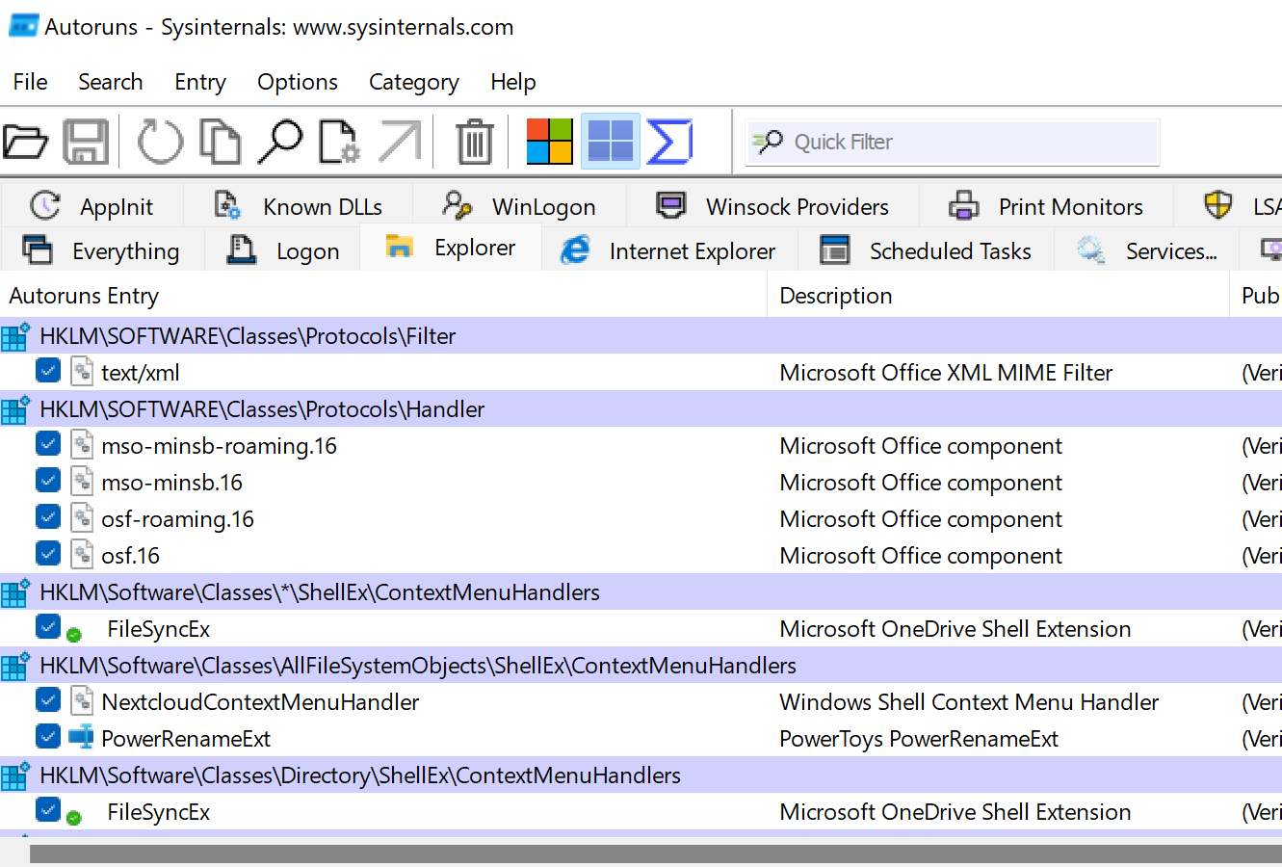Click the Open file toolbar icon
Screen dimensions: 1282x867
pyautogui.click(x=26, y=142)
